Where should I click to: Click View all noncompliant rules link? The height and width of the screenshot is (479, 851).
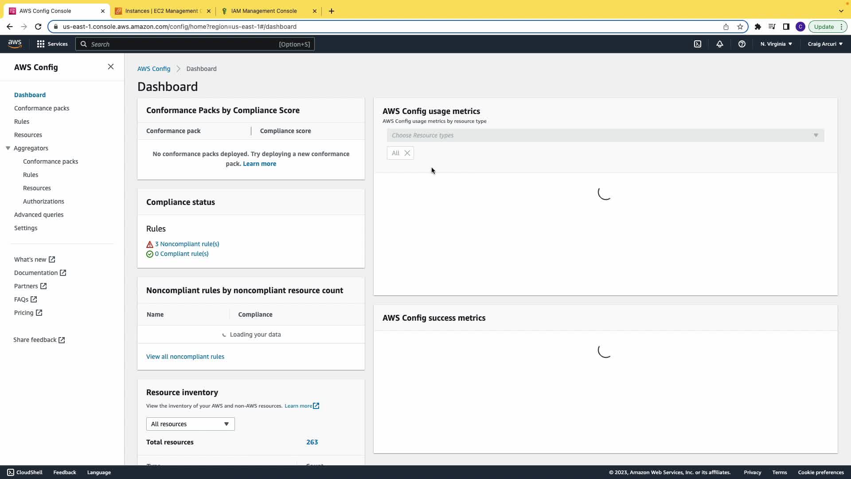[185, 357]
